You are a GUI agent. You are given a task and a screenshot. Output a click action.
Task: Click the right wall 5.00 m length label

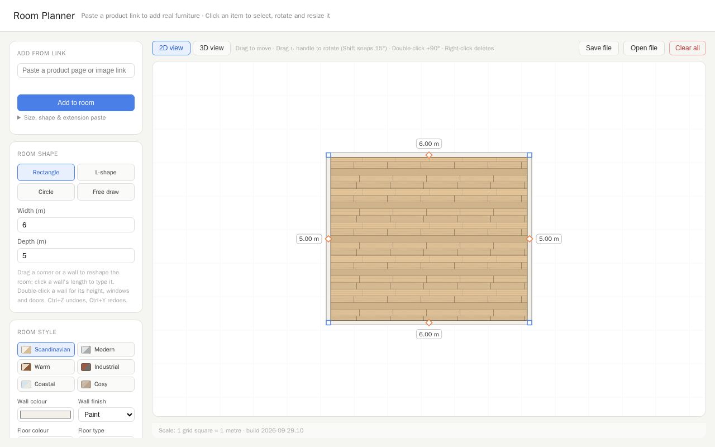click(549, 239)
